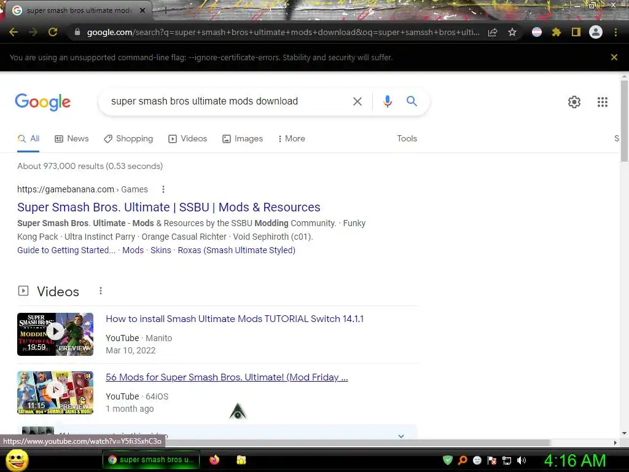Click the forward navigation arrow

(x=33, y=32)
